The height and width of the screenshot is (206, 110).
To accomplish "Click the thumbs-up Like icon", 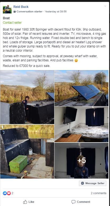I will point(25,202).
